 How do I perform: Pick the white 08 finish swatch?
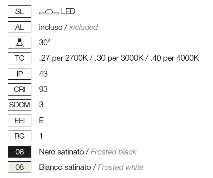pyautogui.click(x=20, y=167)
